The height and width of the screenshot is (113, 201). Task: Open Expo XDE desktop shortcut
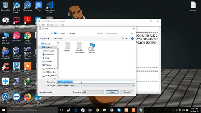pos(5,98)
